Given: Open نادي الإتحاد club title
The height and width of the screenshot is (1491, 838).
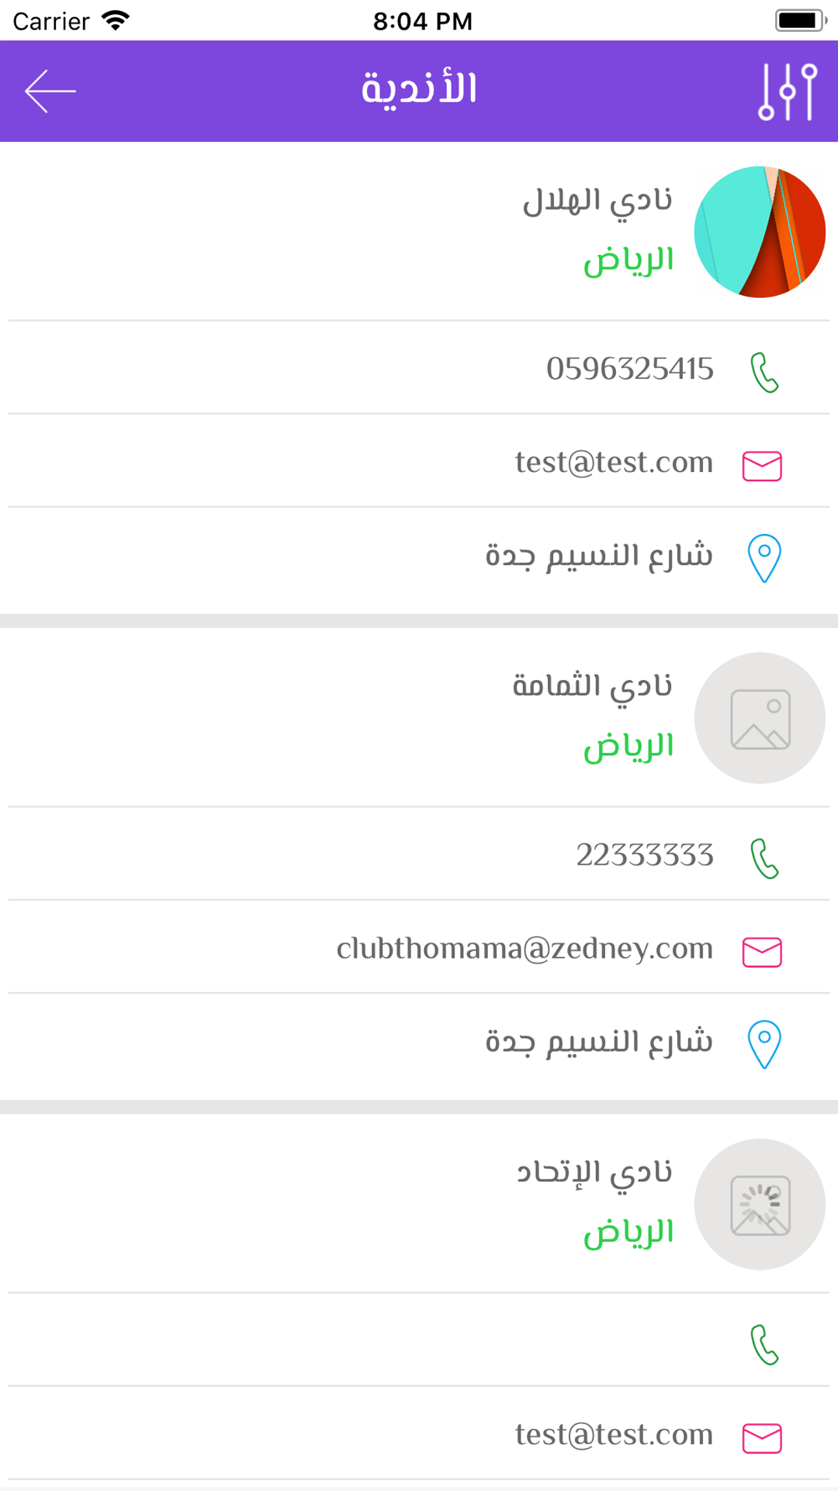Looking at the screenshot, I should (x=594, y=1173).
